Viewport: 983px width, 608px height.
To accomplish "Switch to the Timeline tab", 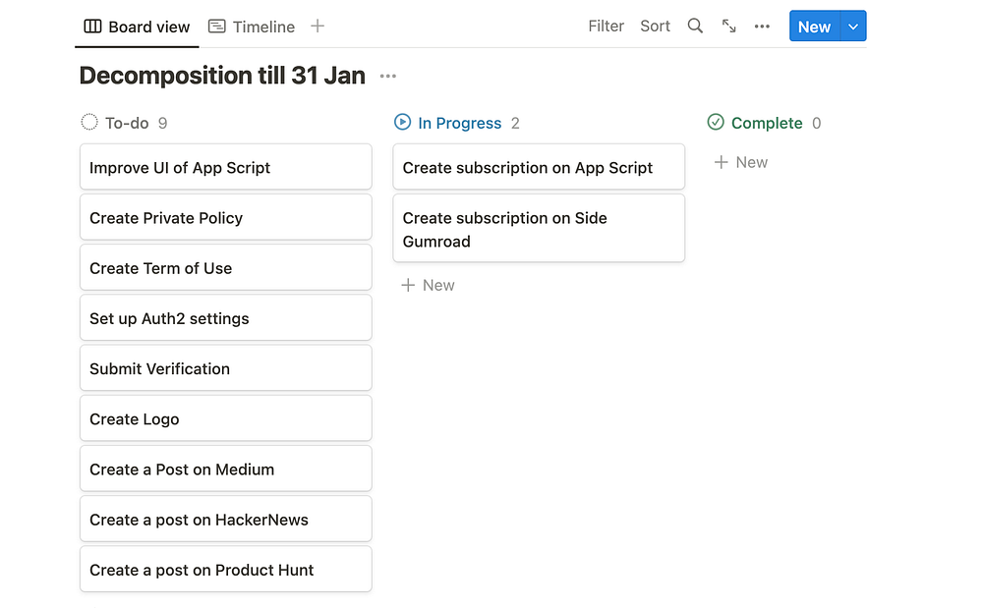I will (x=252, y=27).
